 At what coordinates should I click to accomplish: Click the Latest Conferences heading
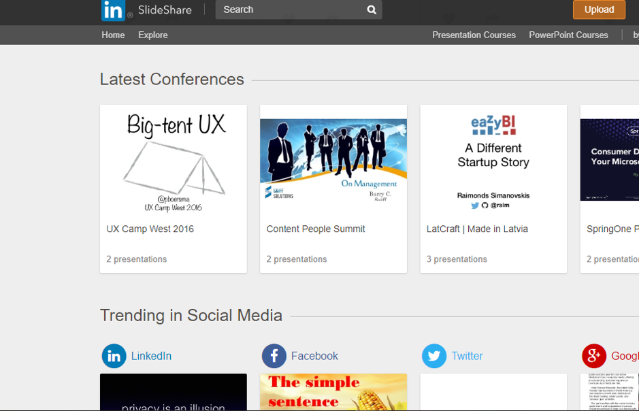171,80
